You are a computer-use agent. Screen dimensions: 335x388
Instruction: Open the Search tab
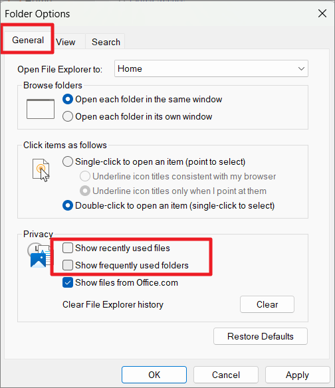tap(106, 42)
